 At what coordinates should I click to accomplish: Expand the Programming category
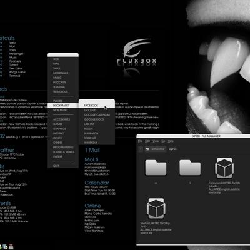63,147
